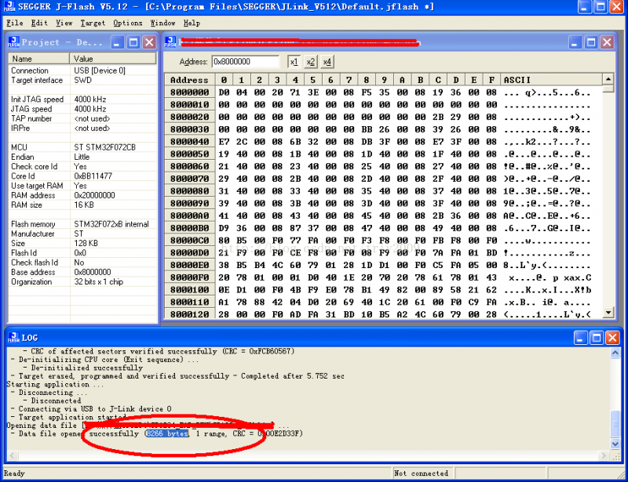The width and height of the screenshot is (628, 482).
Task: Select Base address 0x8000000 value
Action: point(93,272)
